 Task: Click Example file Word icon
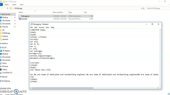20,19
